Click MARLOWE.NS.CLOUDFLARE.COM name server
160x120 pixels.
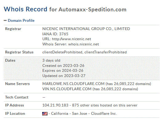[x=73, y=84]
